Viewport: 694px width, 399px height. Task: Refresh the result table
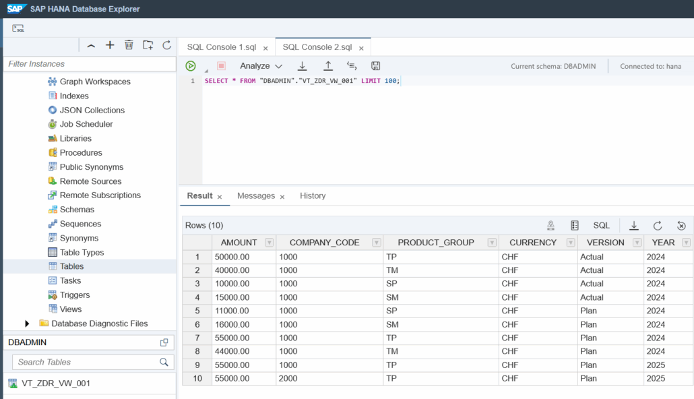pyautogui.click(x=658, y=225)
